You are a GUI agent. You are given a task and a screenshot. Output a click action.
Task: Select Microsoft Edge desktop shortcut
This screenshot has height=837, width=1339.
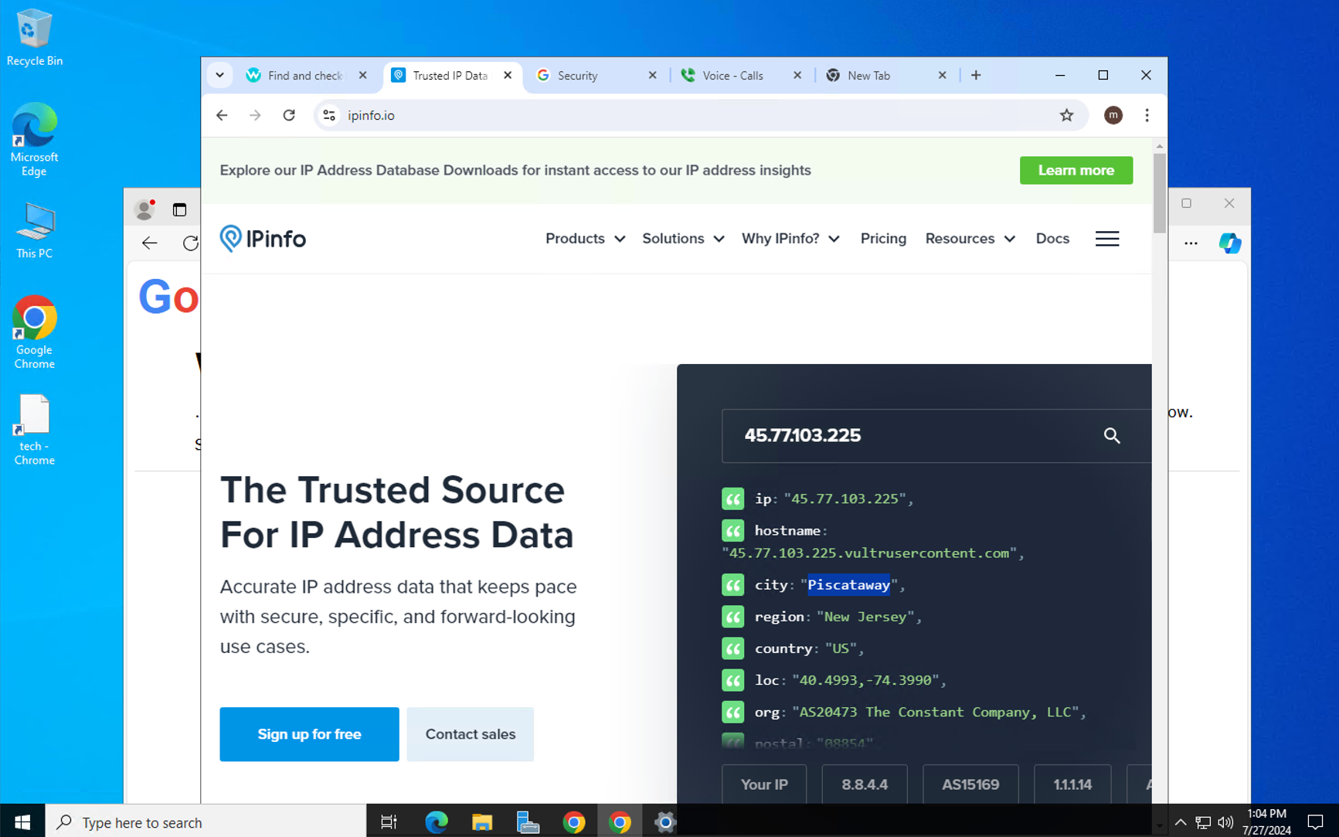click(x=34, y=140)
